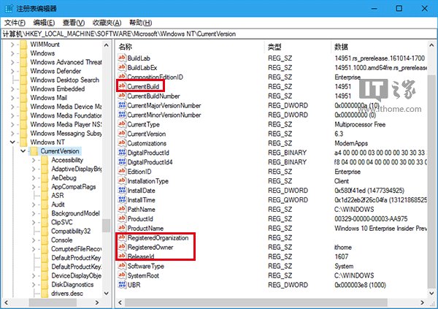
Task: Maximize the Registry Editor window
Action: tap(399, 8)
